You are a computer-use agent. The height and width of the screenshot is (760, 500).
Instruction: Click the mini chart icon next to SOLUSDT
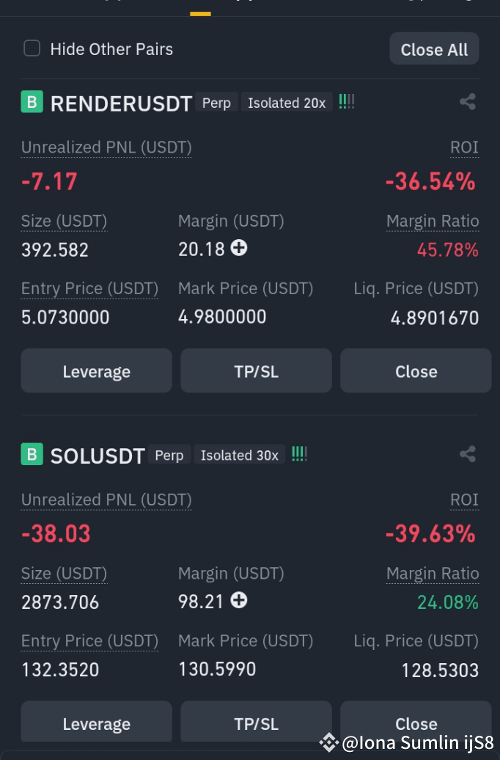click(299, 453)
